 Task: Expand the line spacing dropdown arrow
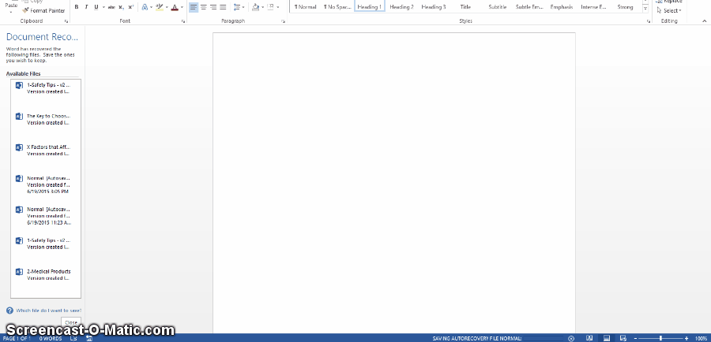pyautogui.click(x=243, y=7)
